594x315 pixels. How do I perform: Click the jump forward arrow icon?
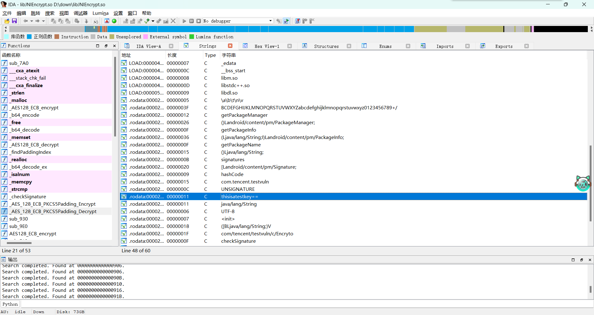(x=37, y=21)
